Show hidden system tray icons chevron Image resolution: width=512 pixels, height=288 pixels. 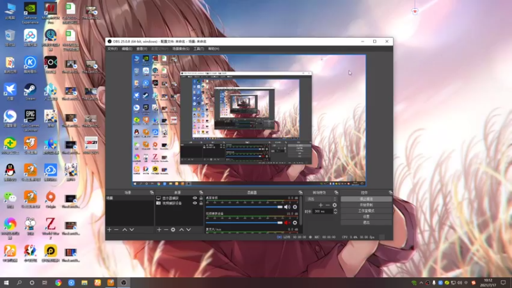421,283
